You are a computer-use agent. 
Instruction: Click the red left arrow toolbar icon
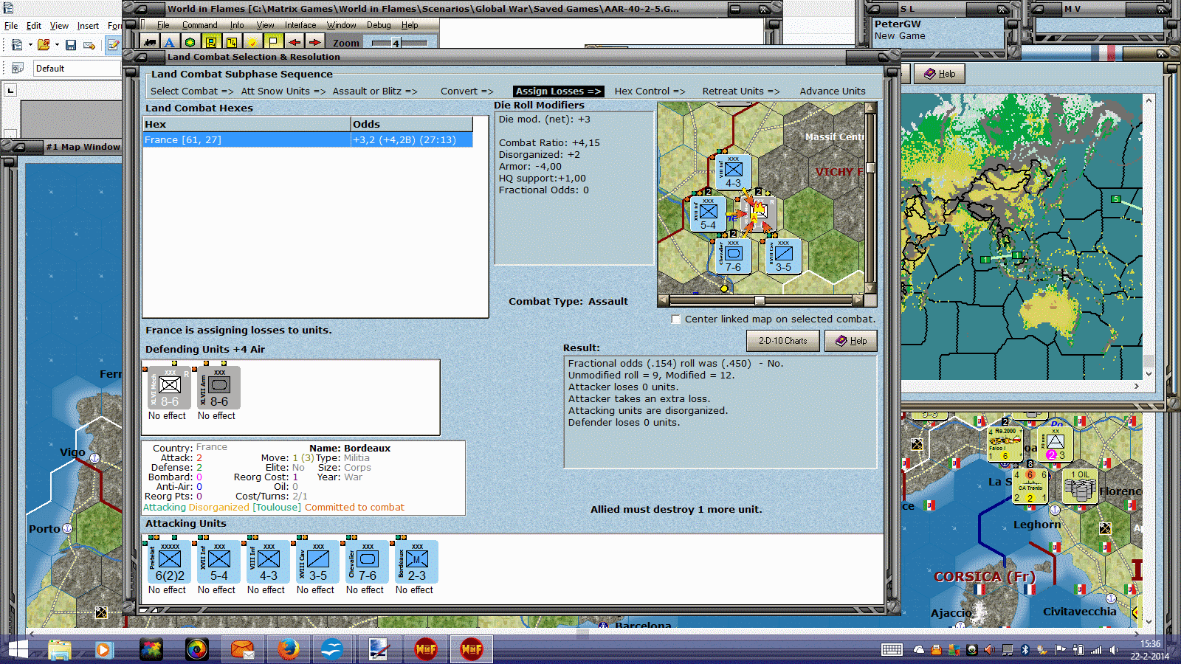pyautogui.click(x=294, y=42)
